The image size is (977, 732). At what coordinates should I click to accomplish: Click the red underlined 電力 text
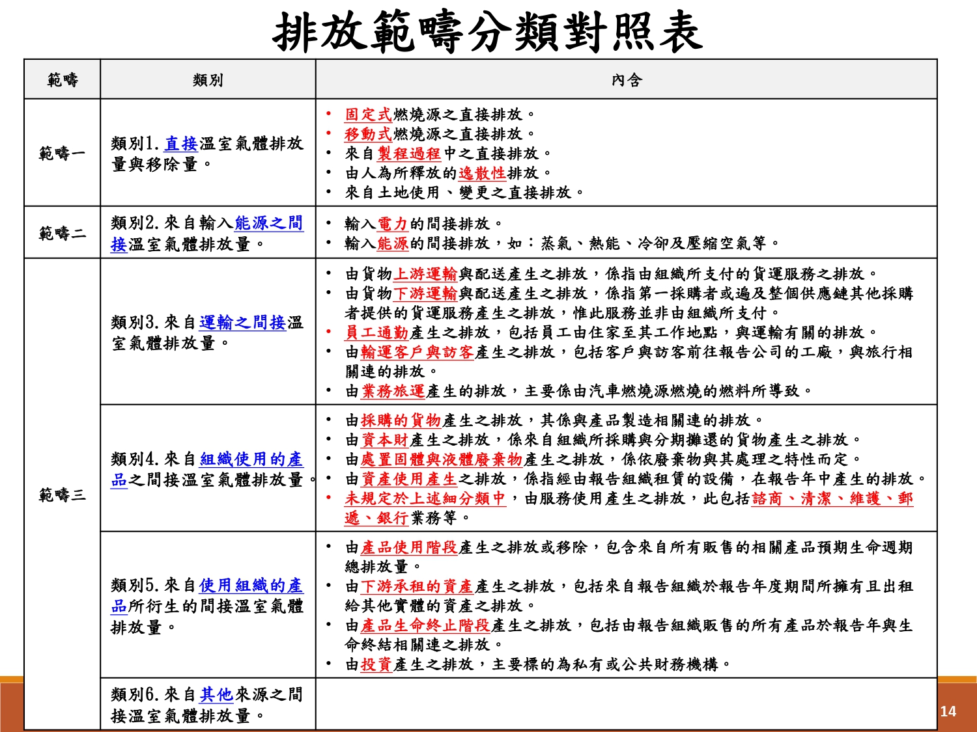coord(392,224)
